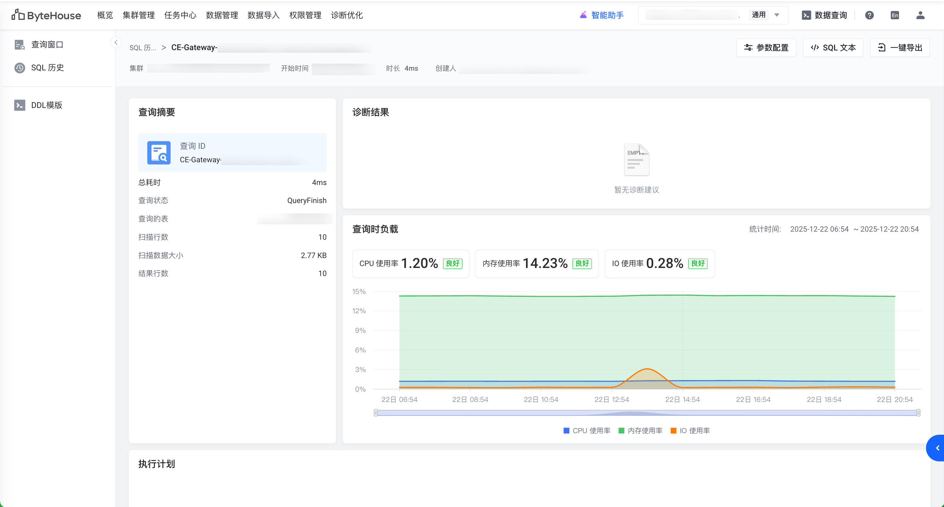Click the DDL模版 terminal icon
This screenshot has width=944, height=507.
(x=19, y=105)
